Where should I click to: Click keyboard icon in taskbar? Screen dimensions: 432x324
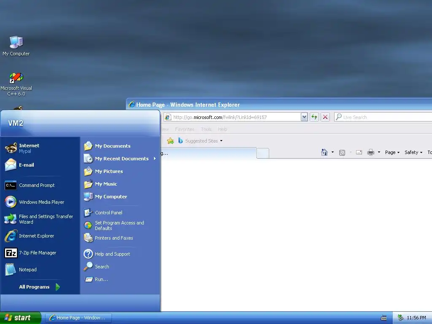click(x=384, y=318)
